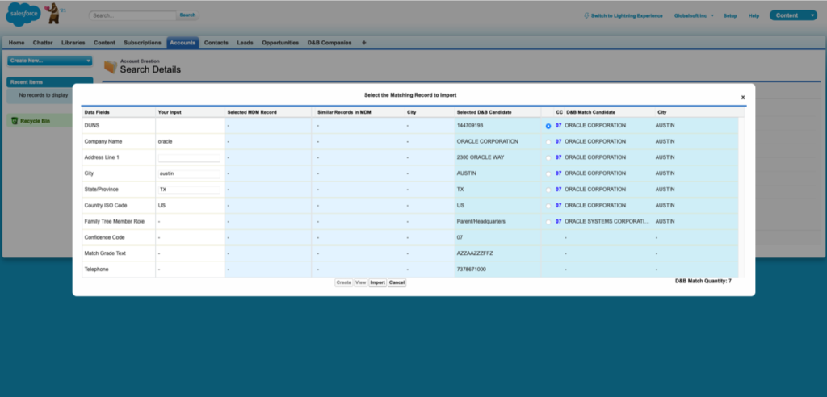Open the Chatter tab
This screenshot has width=827, height=397.
(x=43, y=43)
